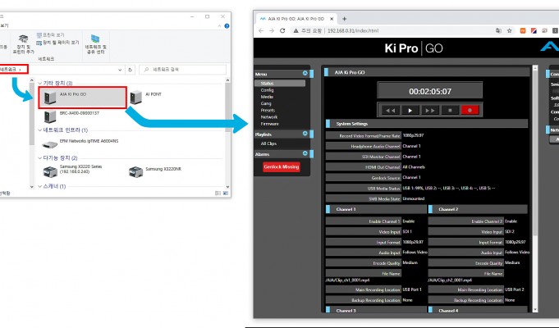Screen dimensions: 559x328
Task: Open EFM Networks ipTIME A6004NS router
Action: pos(80,143)
